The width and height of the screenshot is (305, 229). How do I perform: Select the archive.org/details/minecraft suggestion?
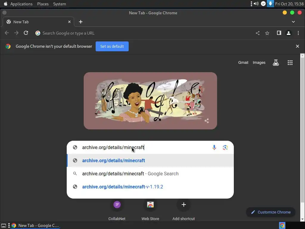[x=150, y=160]
